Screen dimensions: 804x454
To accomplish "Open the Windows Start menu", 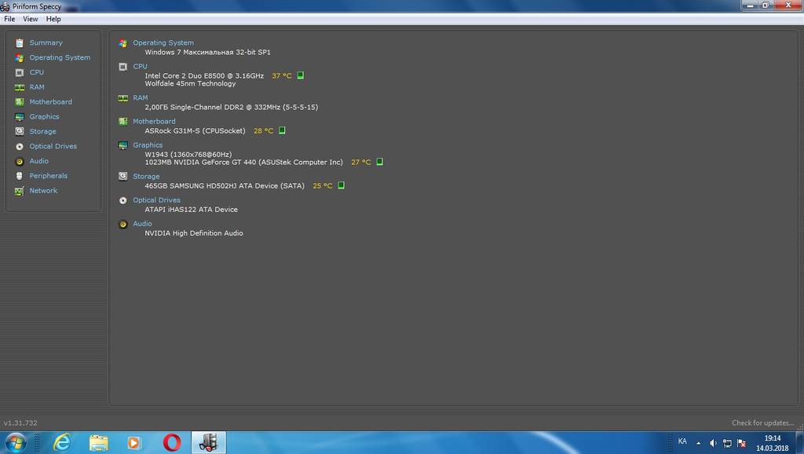I will pyautogui.click(x=16, y=443).
